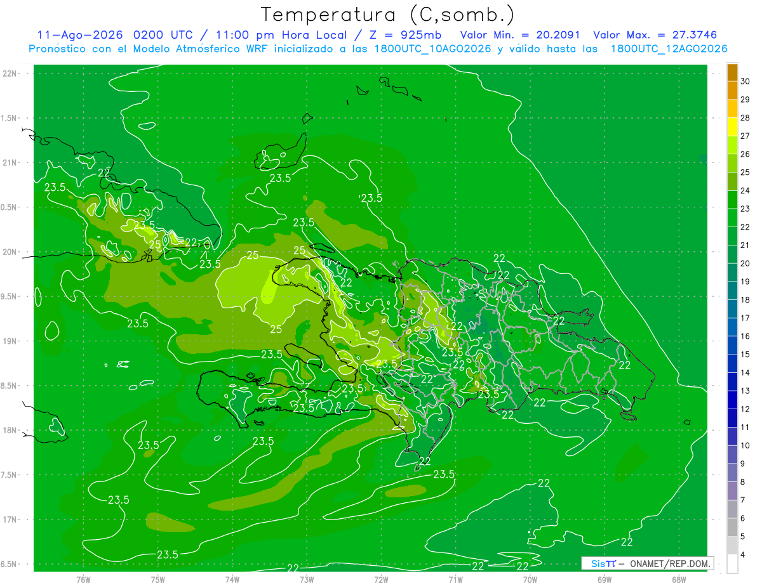The height and width of the screenshot is (588, 762).
Task: Click the colorbar label "15"
Action: [745, 355]
